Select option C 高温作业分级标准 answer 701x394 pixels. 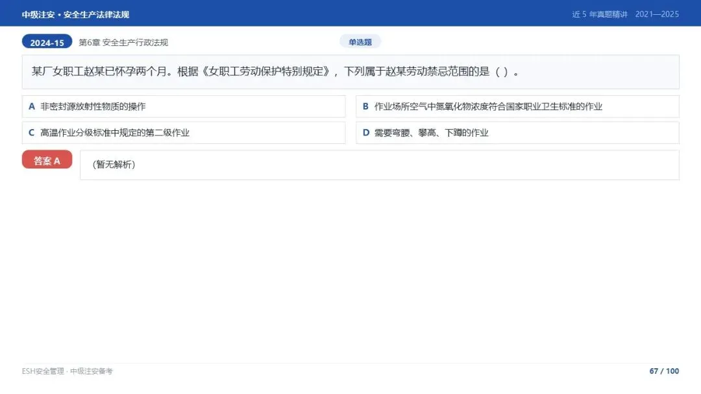point(184,133)
